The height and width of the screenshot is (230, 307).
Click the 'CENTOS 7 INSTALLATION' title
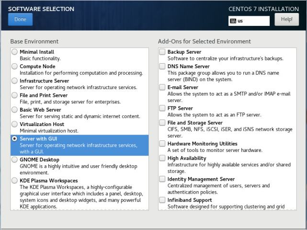tap(263, 9)
